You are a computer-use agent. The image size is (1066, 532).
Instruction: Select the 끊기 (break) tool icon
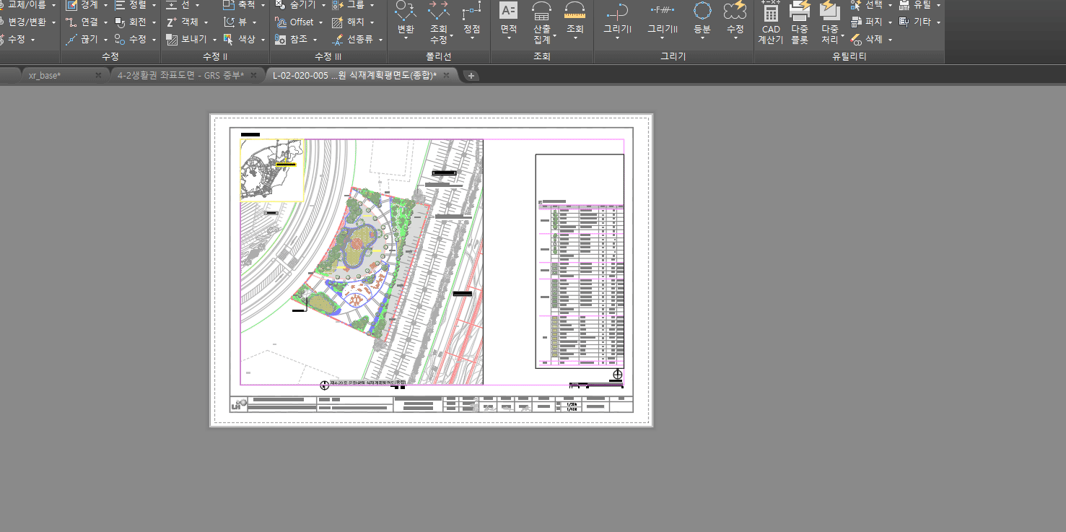[71, 40]
